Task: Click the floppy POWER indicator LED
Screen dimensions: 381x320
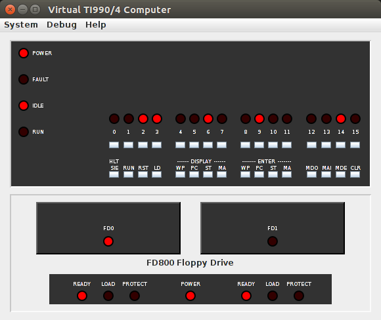Action: [190, 296]
